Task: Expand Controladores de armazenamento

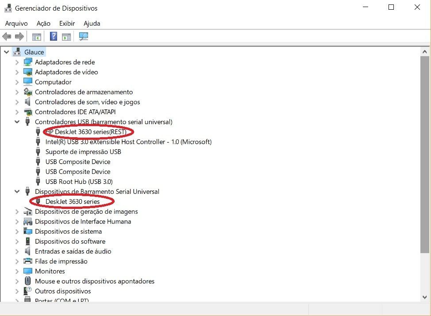Action: [17, 92]
